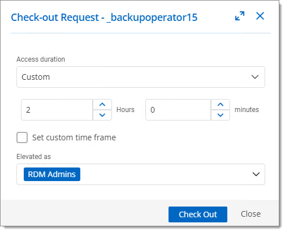Cancel using the Close text button
Screen dimensions: 285x232
click(251, 214)
